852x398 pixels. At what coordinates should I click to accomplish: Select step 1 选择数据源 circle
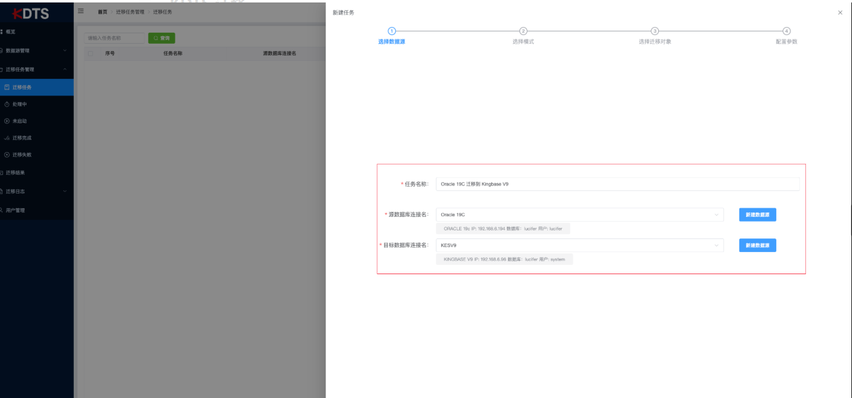(392, 31)
